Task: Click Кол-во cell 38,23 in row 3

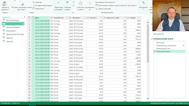Action: click(95, 27)
